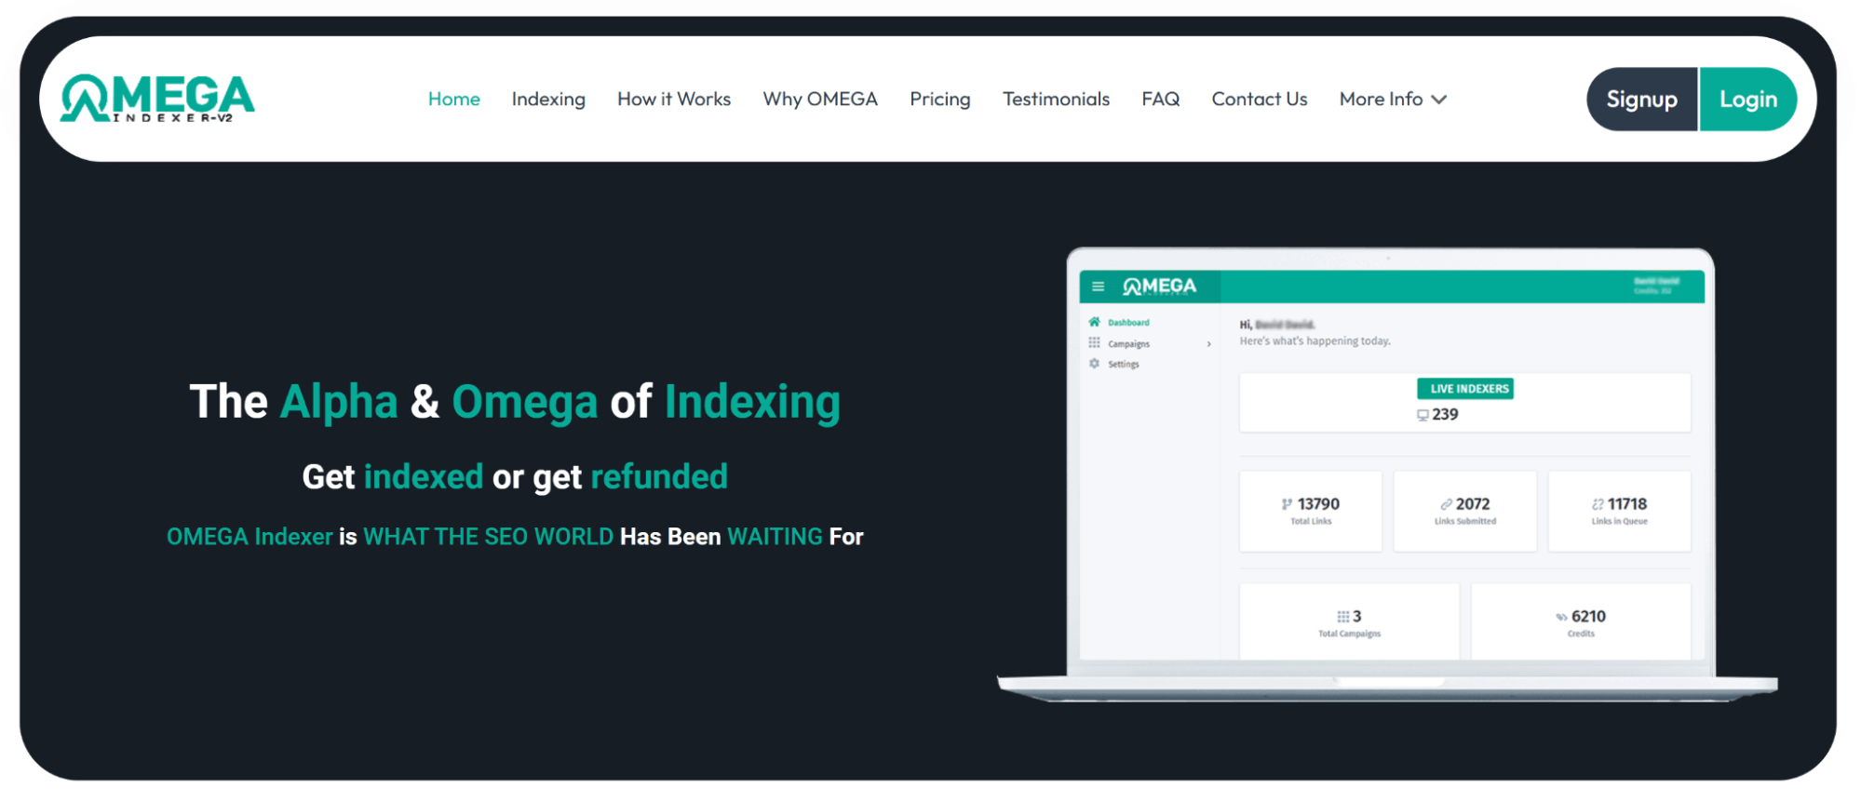Image resolution: width=1861 pixels, height=801 pixels.
Task: Select How it Works in navigation
Action: coord(674,99)
